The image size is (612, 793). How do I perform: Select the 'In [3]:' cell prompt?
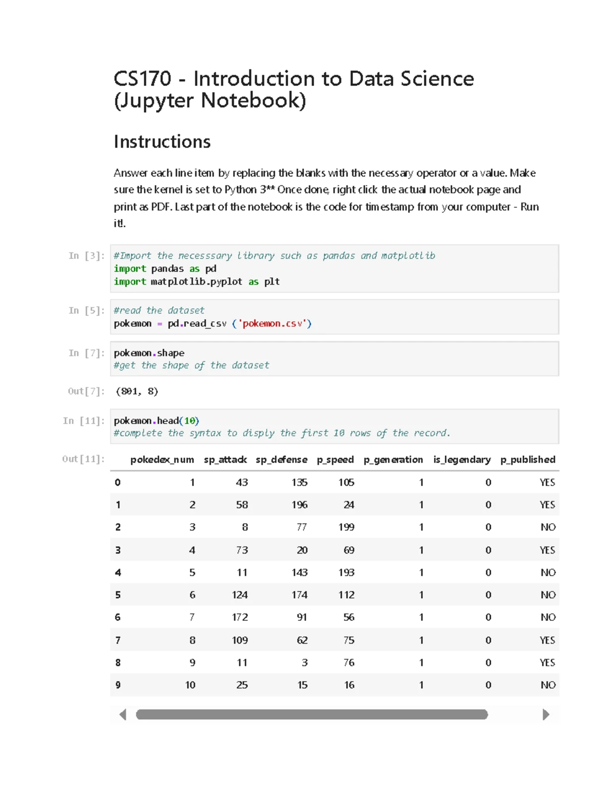pyautogui.click(x=86, y=256)
